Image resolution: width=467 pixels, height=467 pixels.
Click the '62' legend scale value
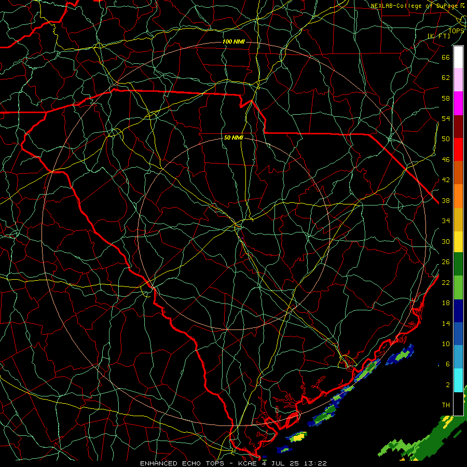click(446, 77)
